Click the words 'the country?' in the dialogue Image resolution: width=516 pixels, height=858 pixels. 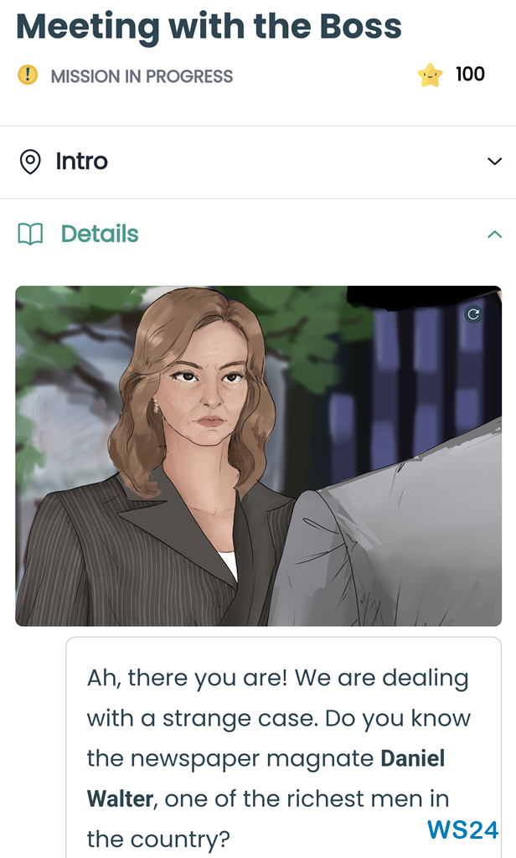point(158,839)
